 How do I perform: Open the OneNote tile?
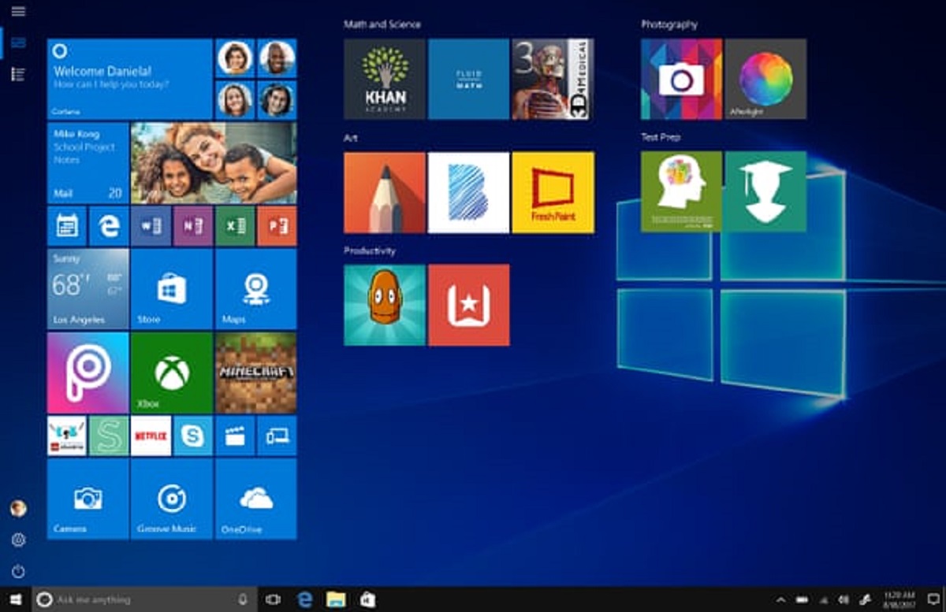[193, 226]
